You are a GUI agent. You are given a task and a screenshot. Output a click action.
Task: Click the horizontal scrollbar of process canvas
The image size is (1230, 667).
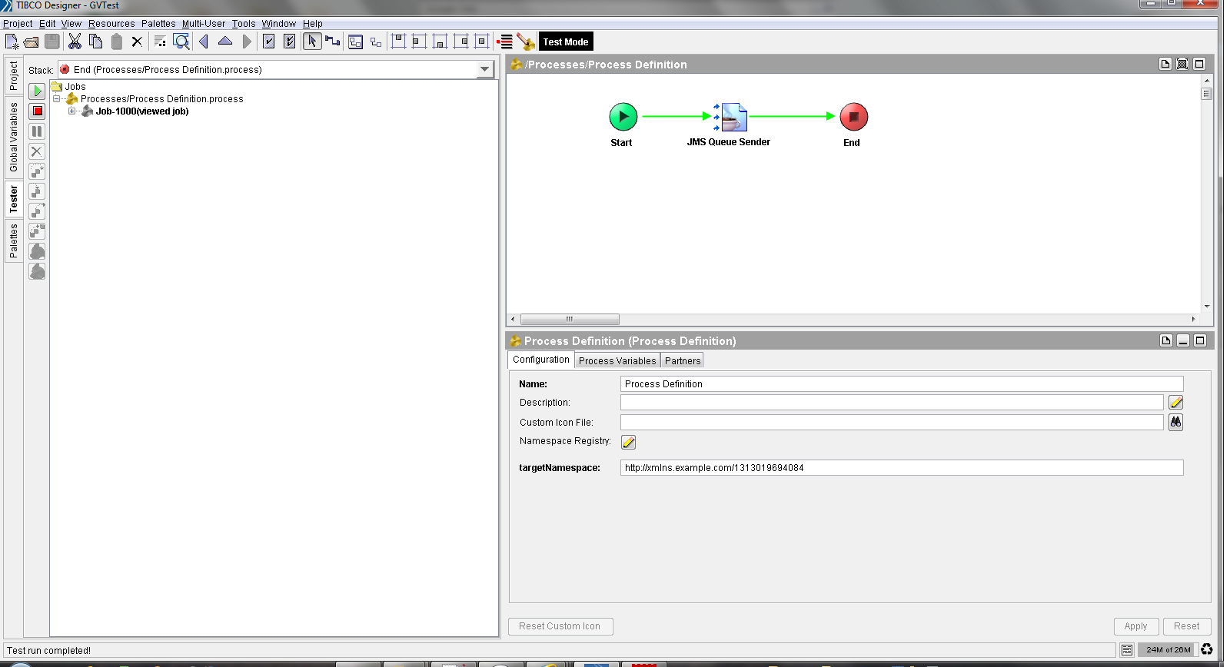[x=570, y=319]
